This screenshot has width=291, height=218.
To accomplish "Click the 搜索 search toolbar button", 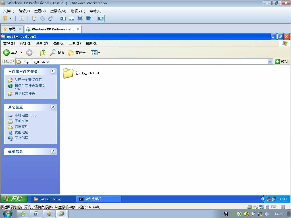I will point(57,53).
